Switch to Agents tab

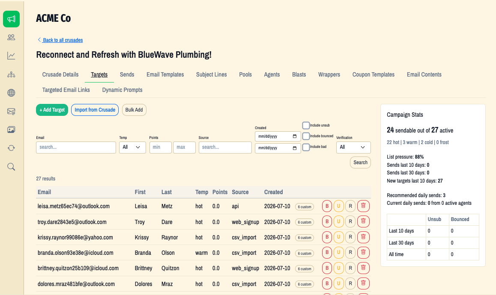(272, 74)
